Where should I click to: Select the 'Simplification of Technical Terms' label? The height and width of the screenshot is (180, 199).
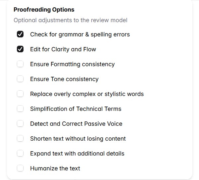(75, 109)
